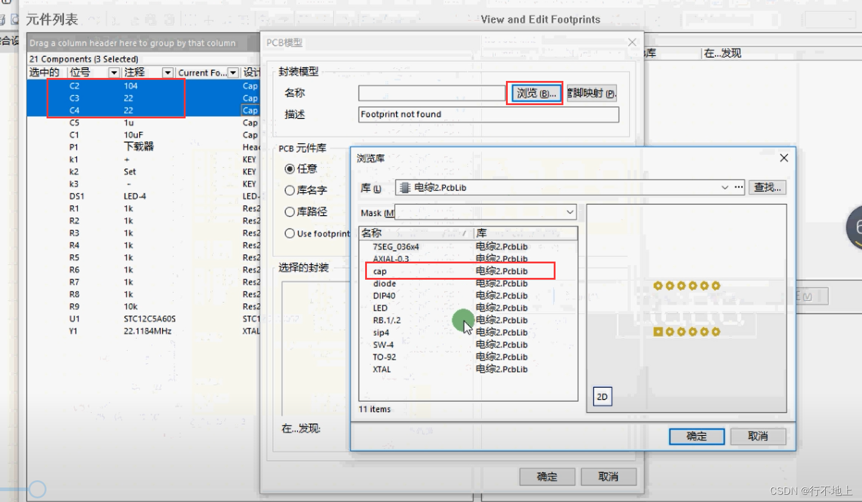
Task: Select component row C2 with value 104
Action: click(144, 86)
